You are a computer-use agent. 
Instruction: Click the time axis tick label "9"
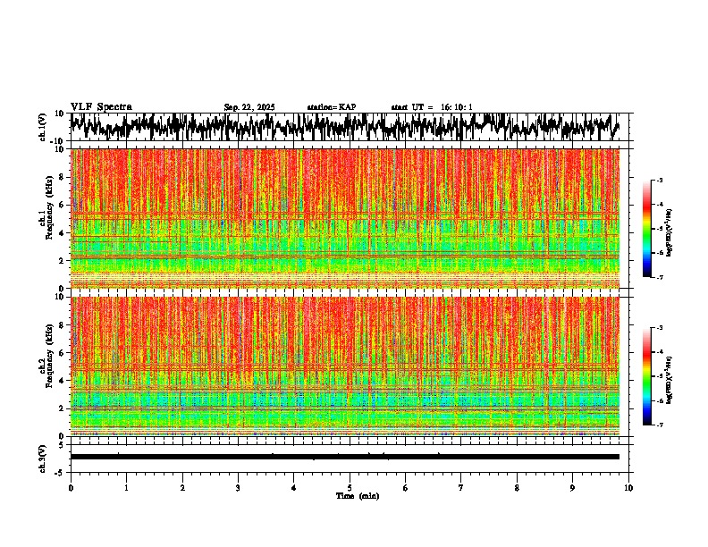[x=572, y=488]
